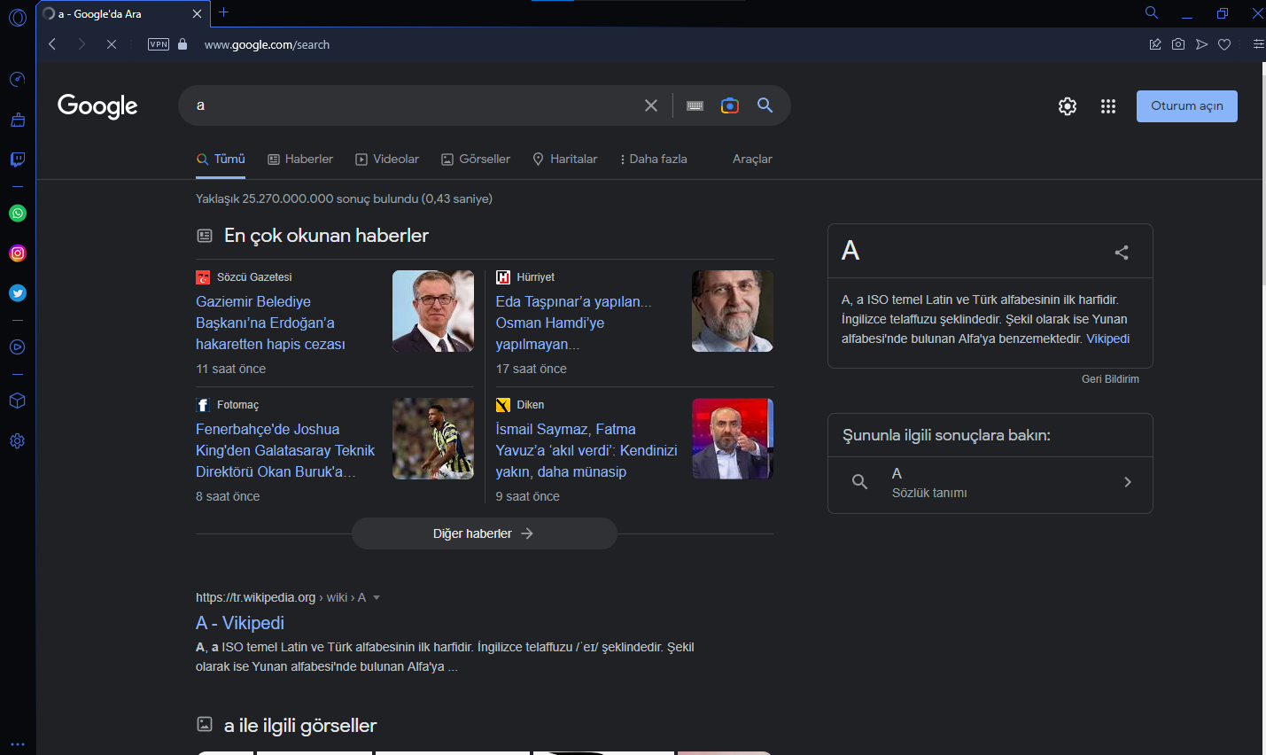
Task: Open the Diken story thumbnail
Action: (733, 439)
